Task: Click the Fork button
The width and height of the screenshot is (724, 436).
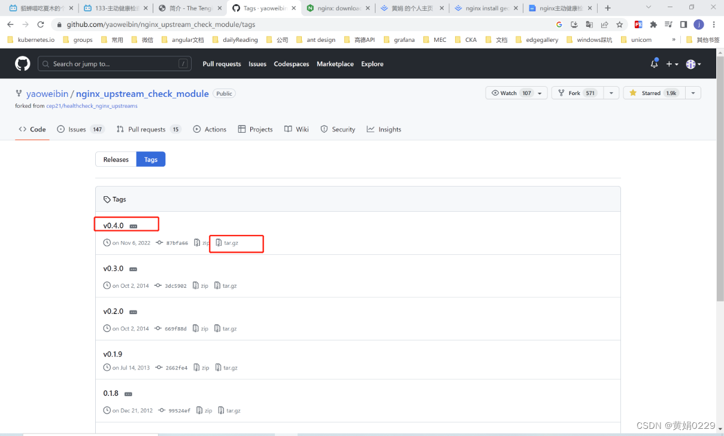Action: [576, 93]
